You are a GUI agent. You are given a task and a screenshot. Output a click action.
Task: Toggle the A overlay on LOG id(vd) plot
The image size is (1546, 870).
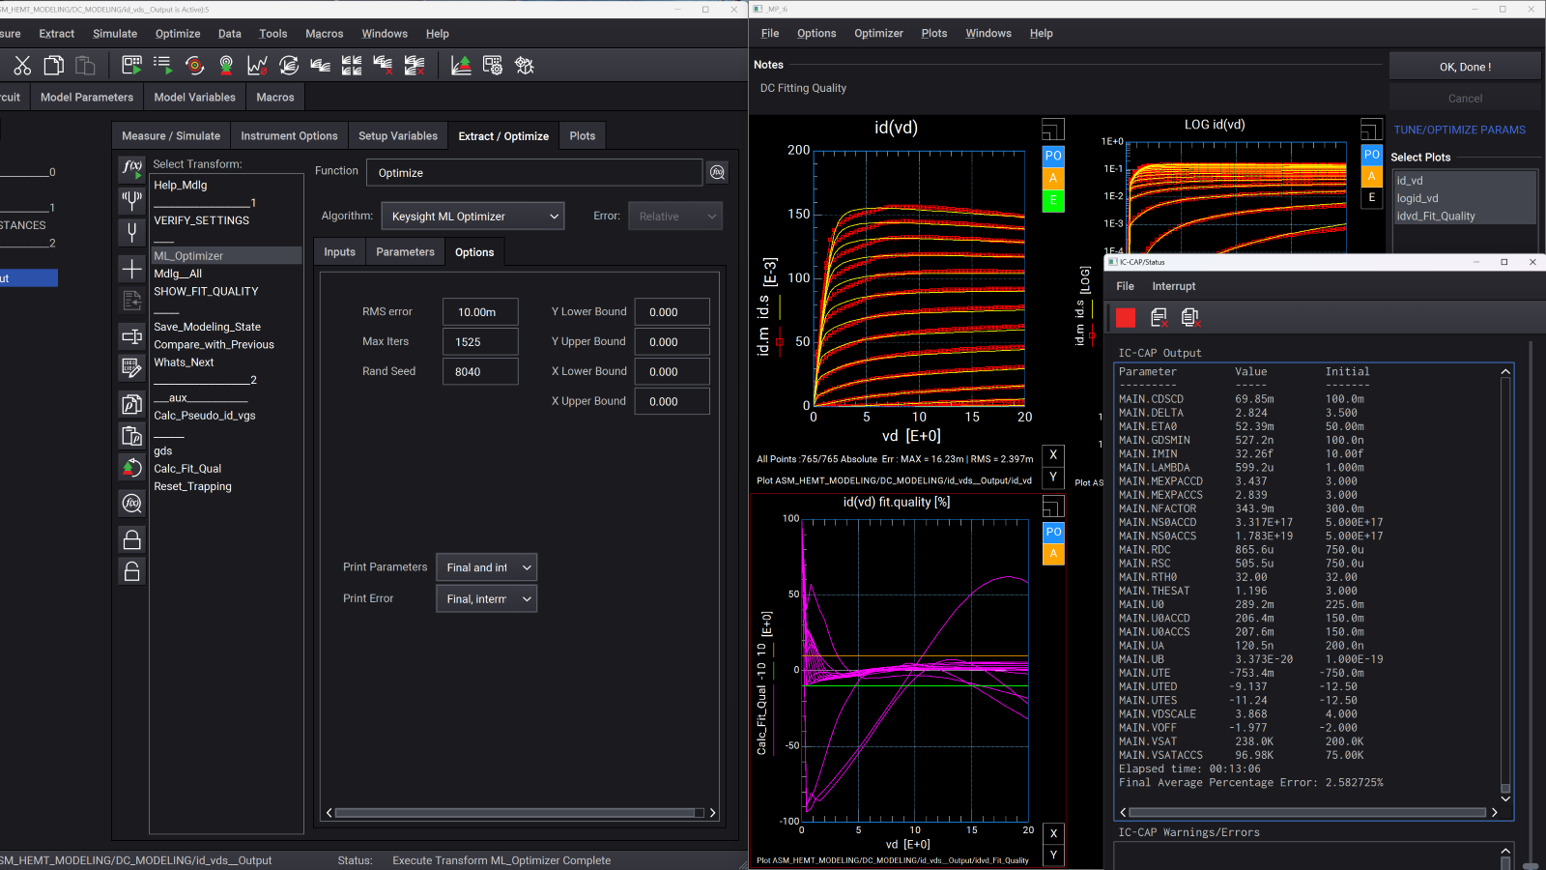tap(1372, 175)
